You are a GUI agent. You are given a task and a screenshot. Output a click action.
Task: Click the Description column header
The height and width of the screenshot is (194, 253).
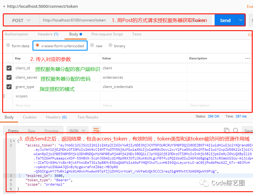coord(198,58)
